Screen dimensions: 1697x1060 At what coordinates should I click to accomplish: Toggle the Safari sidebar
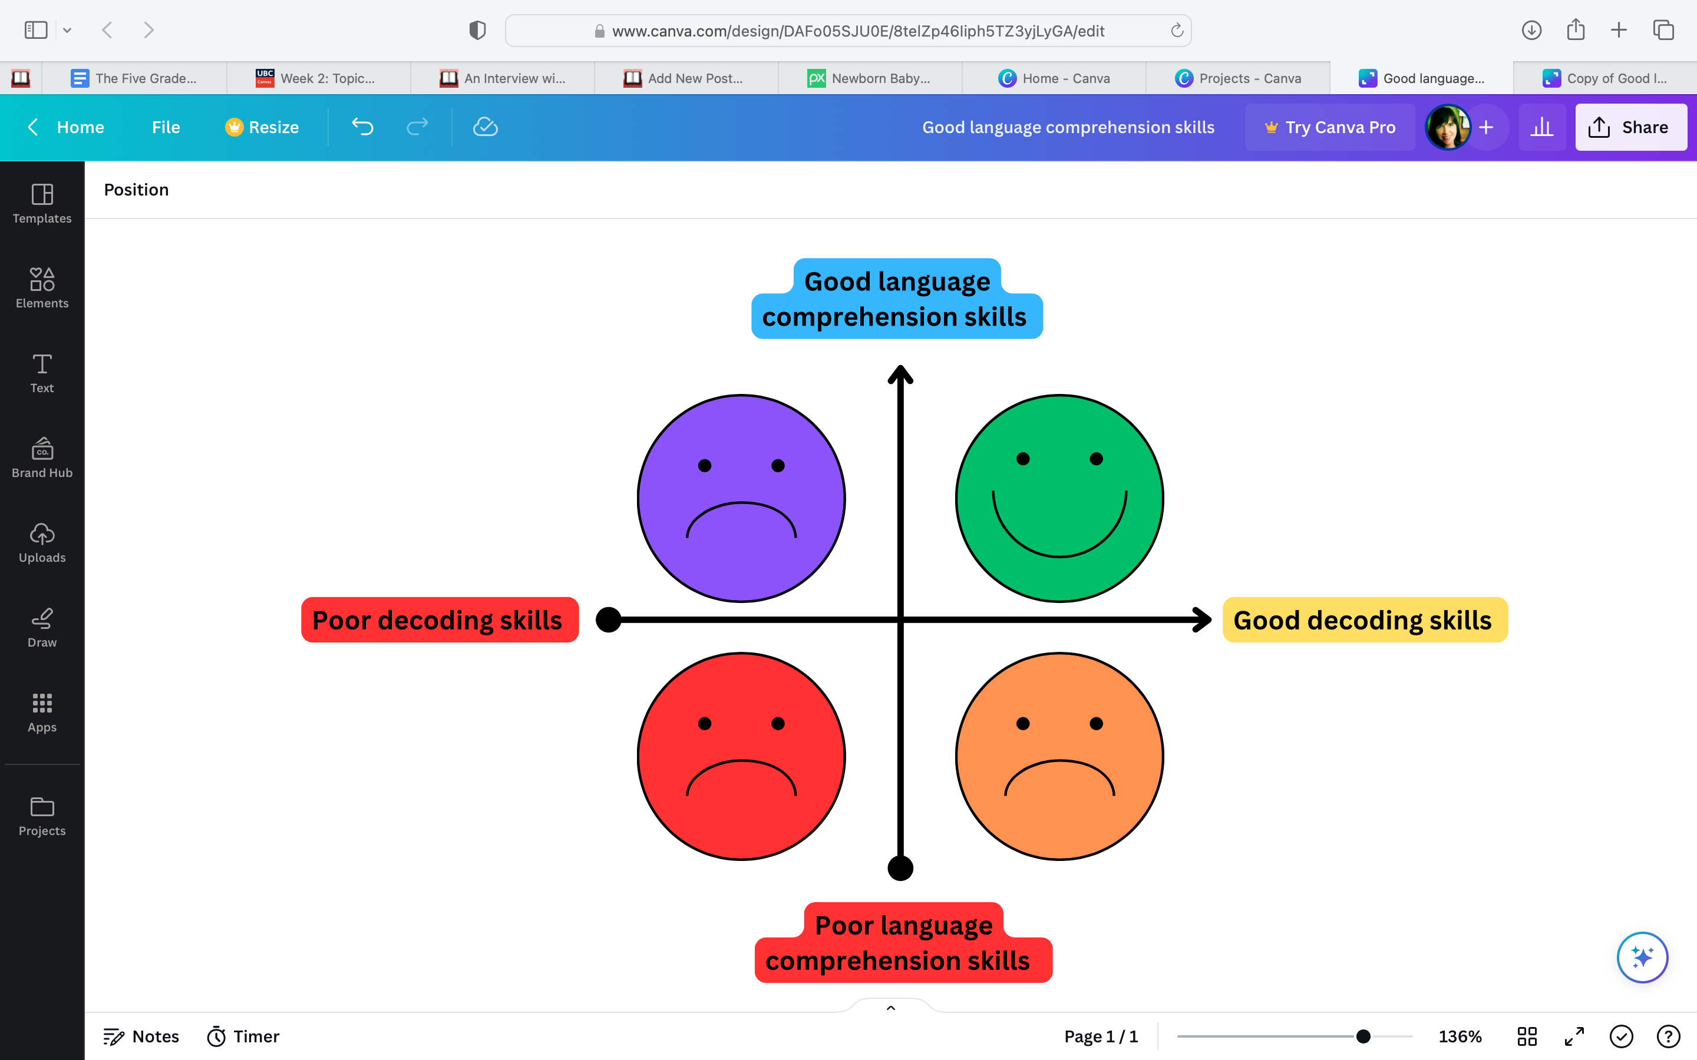click(36, 30)
